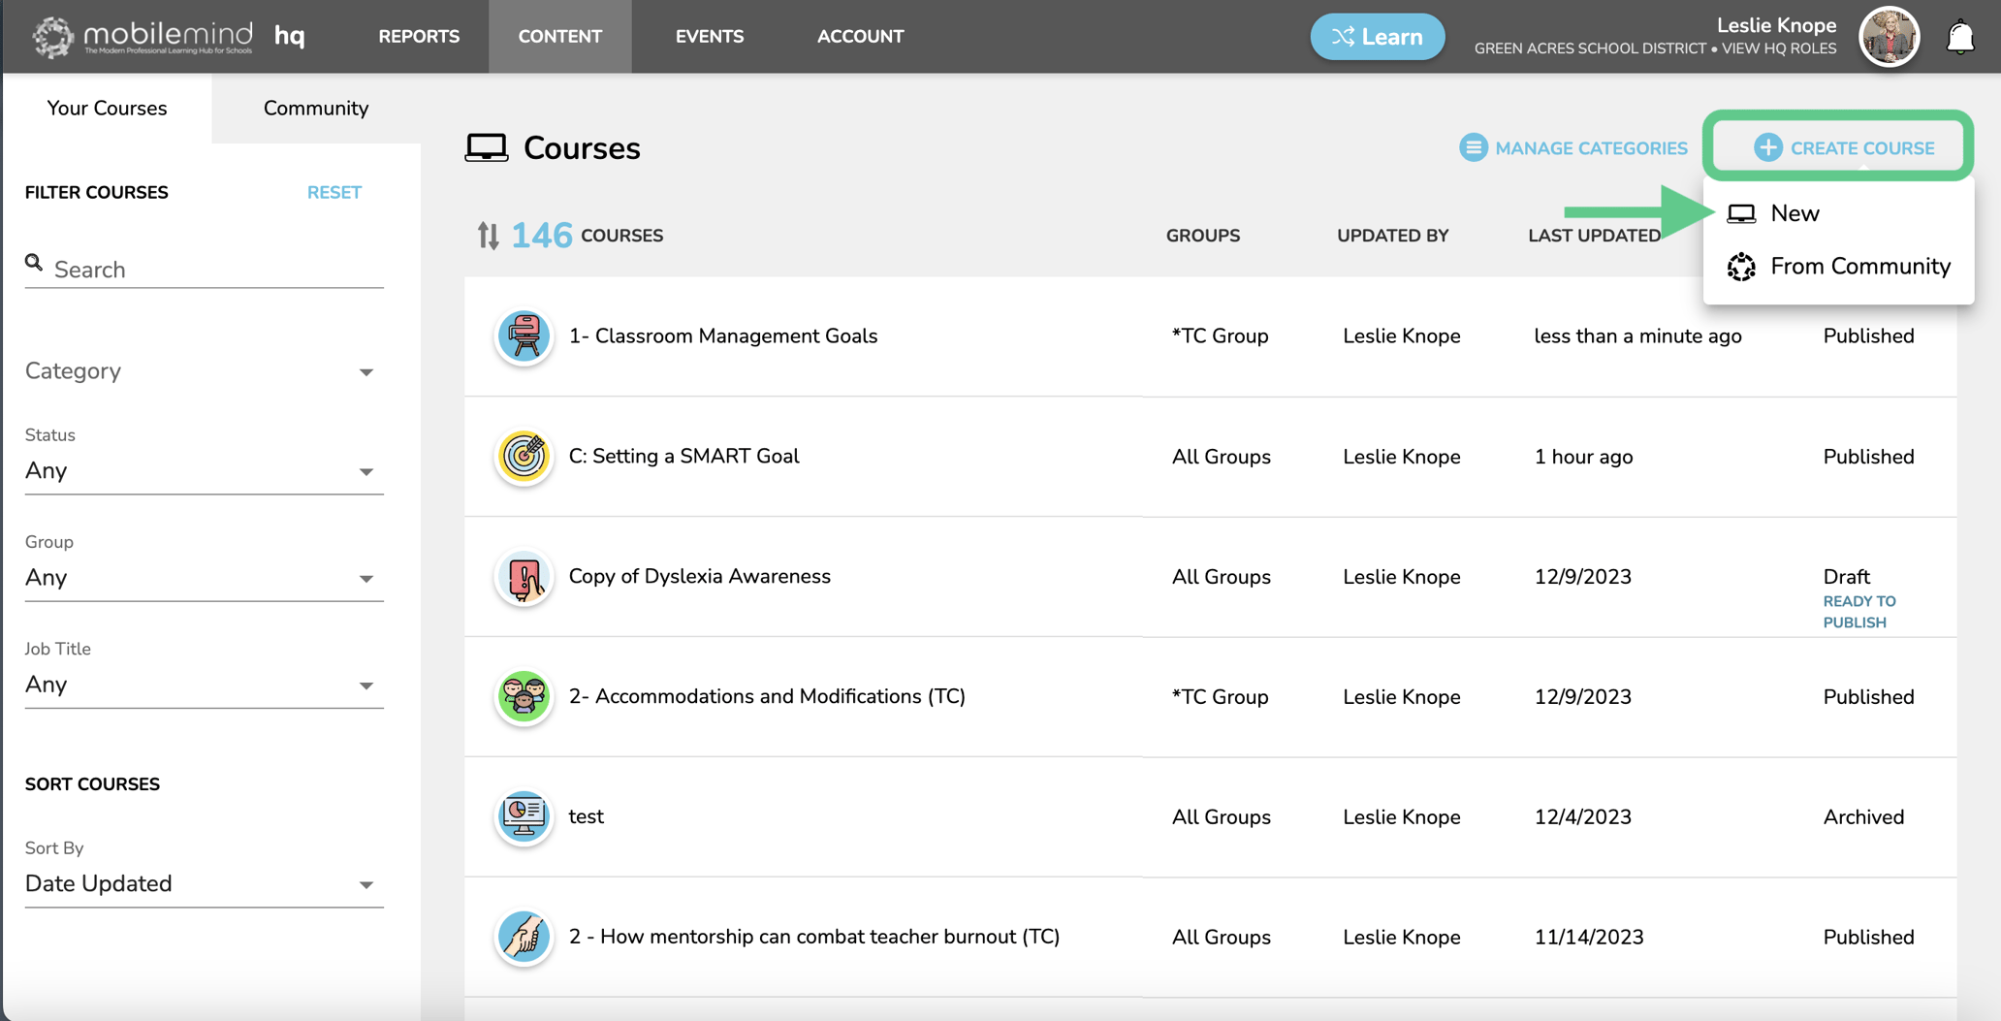The height and width of the screenshot is (1021, 2001).
Task: Click the sort arrows beside the 146 course count
Action: pos(489,235)
